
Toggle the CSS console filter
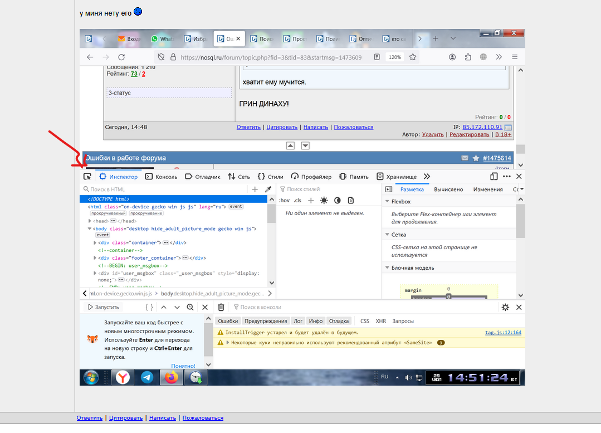365,321
